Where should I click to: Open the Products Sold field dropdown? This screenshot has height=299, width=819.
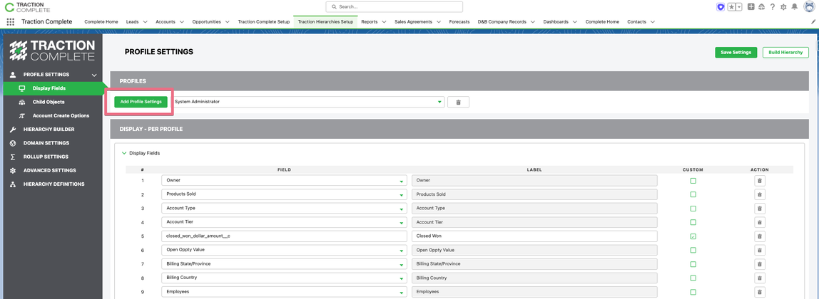pyautogui.click(x=284, y=194)
